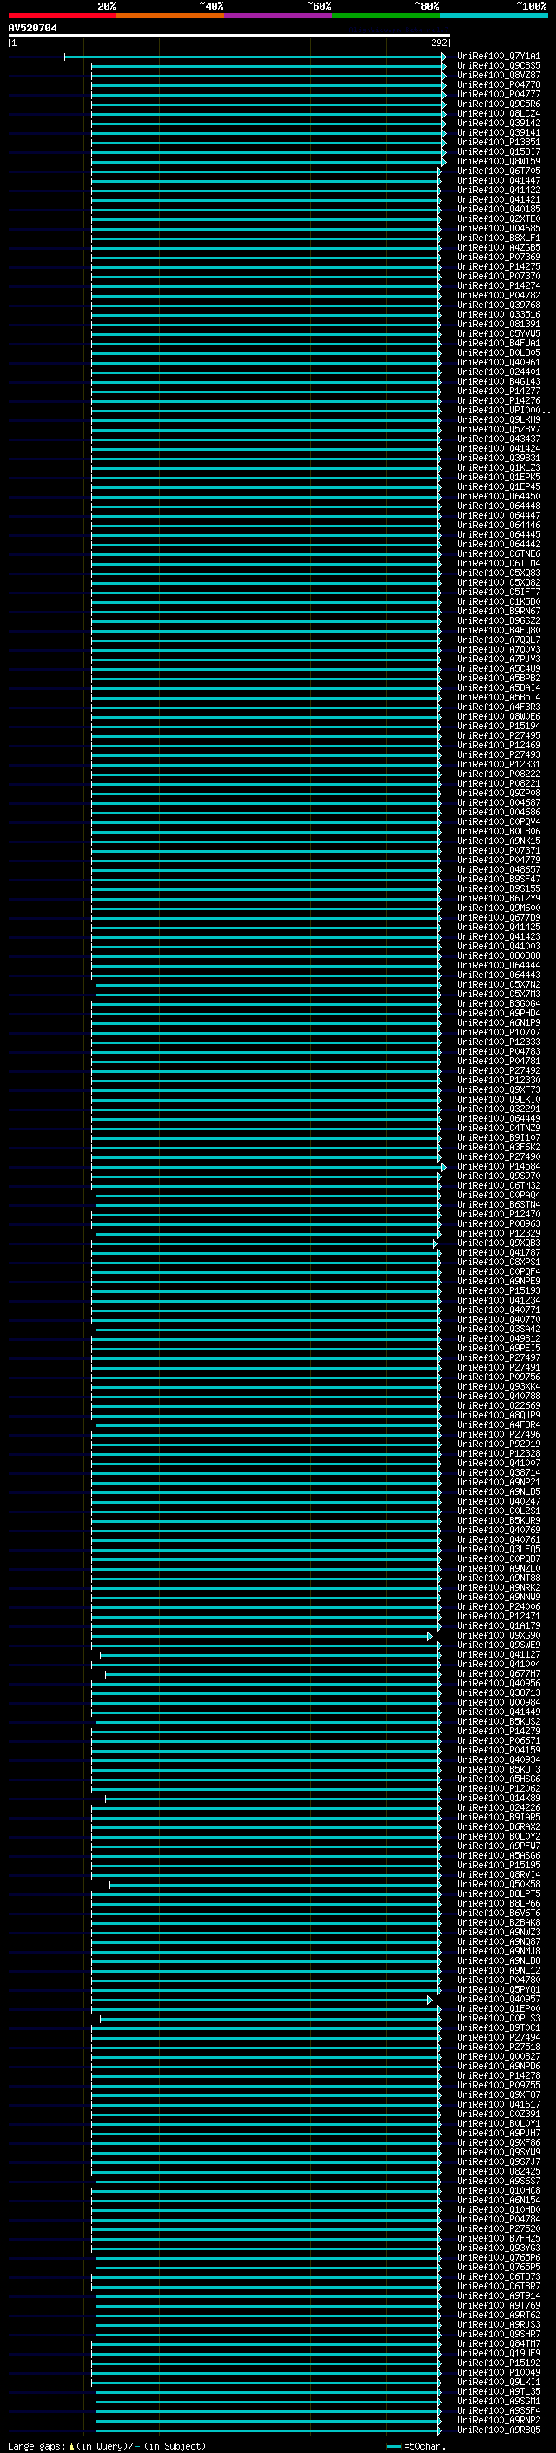Select hit label UniRef100_A9NPE9
This screenshot has width=556, height=2453.
(498, 1281)
